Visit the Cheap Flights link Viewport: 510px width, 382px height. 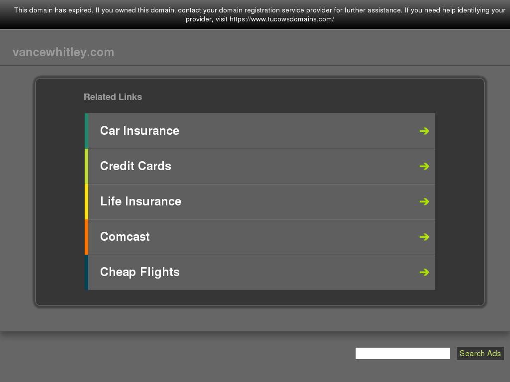139,272
